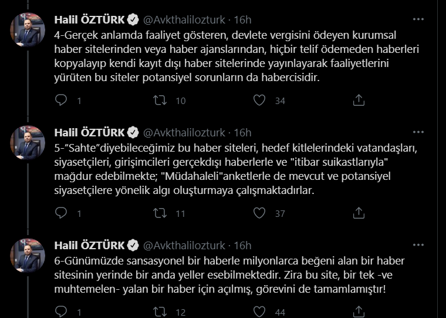The image size is (446, 318).
Task: Open more options for the 5-"Sahte" tweet
Action: [x=418, y=132]
